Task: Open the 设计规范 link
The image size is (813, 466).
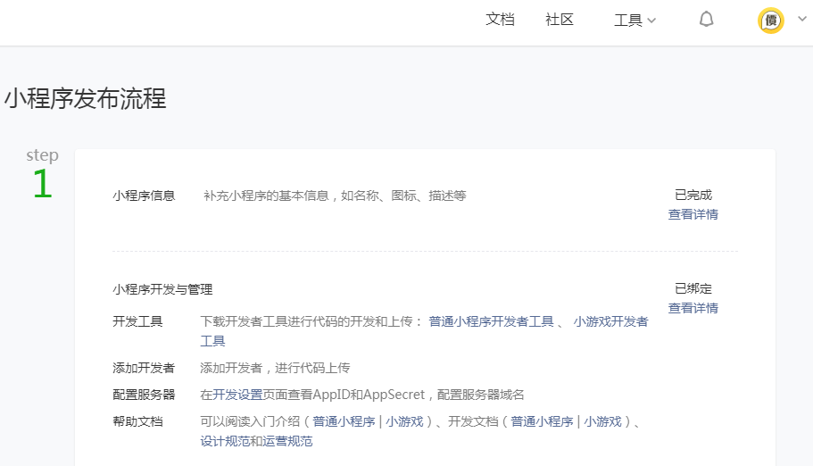Action: point(224,441)
